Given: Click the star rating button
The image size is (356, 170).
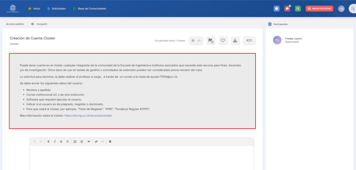Looking at the screenshot, I should (196, 41).
